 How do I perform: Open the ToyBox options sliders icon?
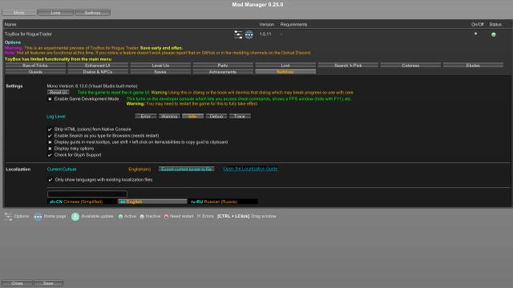click(238, 34)
